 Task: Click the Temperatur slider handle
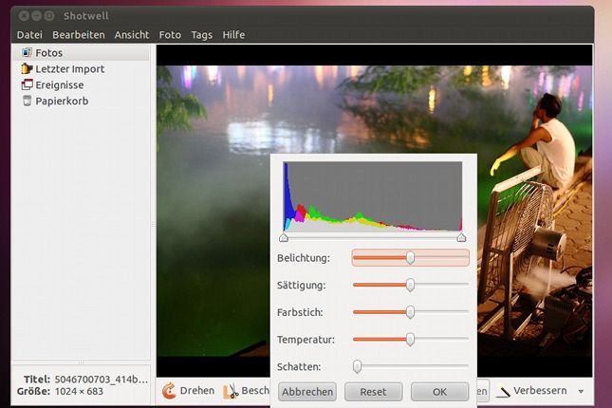(x=410, y=339)
